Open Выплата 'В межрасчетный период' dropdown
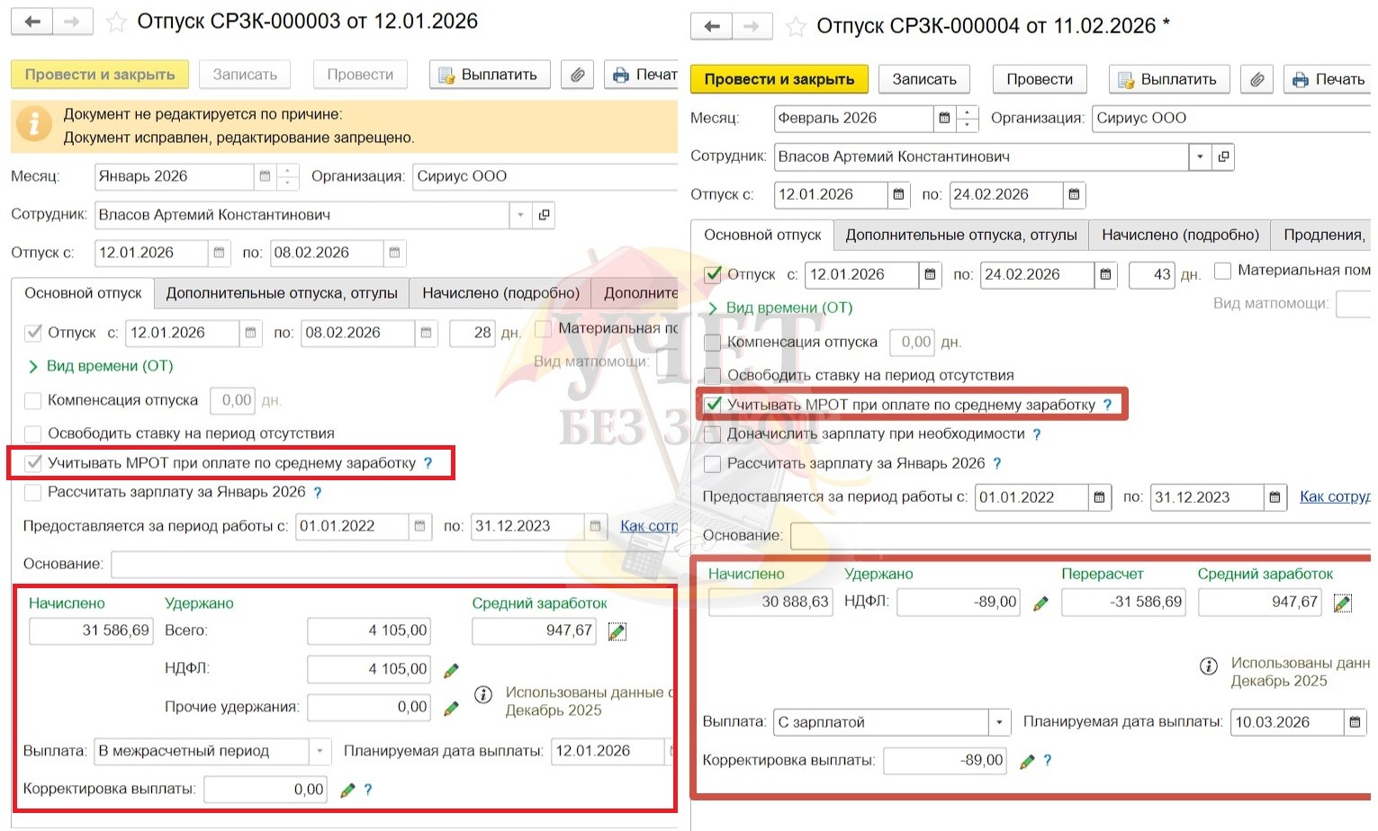The image size is (1378, 831). tap(320, 751)
